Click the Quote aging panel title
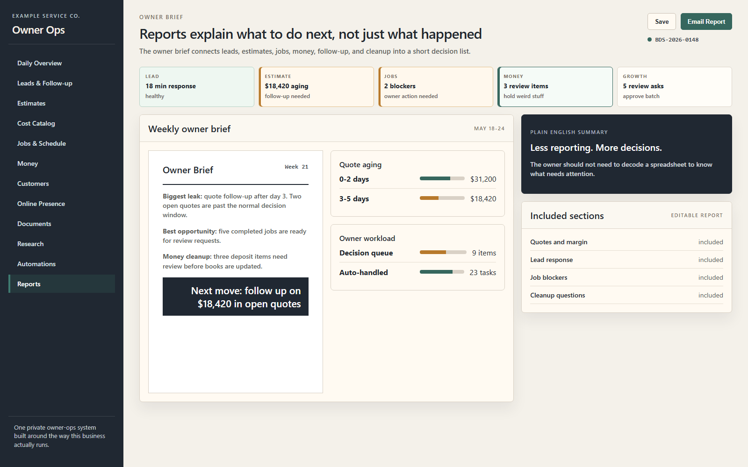748x467 pixels. click(360, 164)
